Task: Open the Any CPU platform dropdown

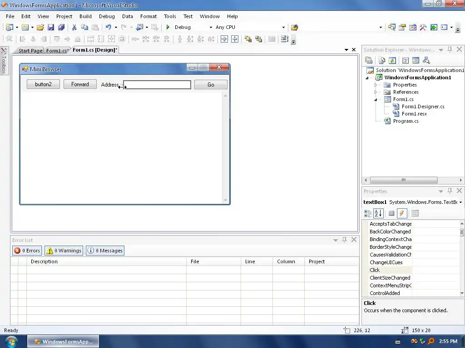Action: pos(283,27)
